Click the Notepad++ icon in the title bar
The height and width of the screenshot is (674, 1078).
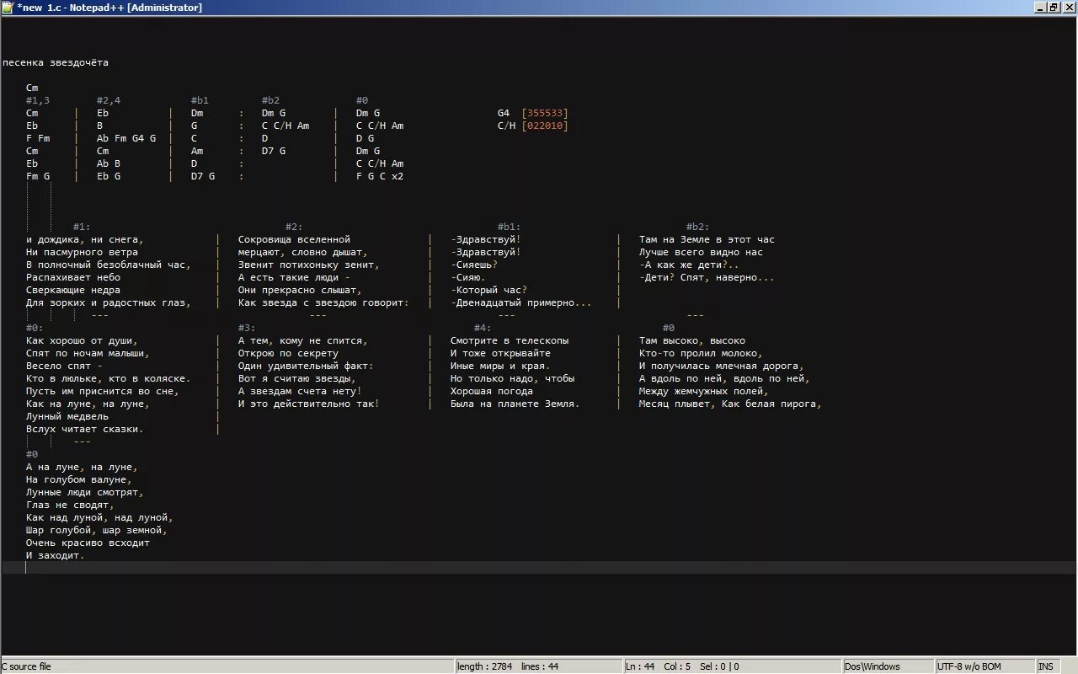tap(8, 8)
